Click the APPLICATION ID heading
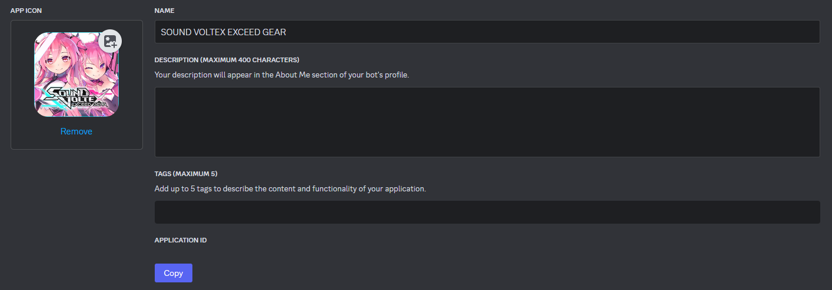Image resolution: width=832 pixels, height=290 pixels. tap(180, 240)
